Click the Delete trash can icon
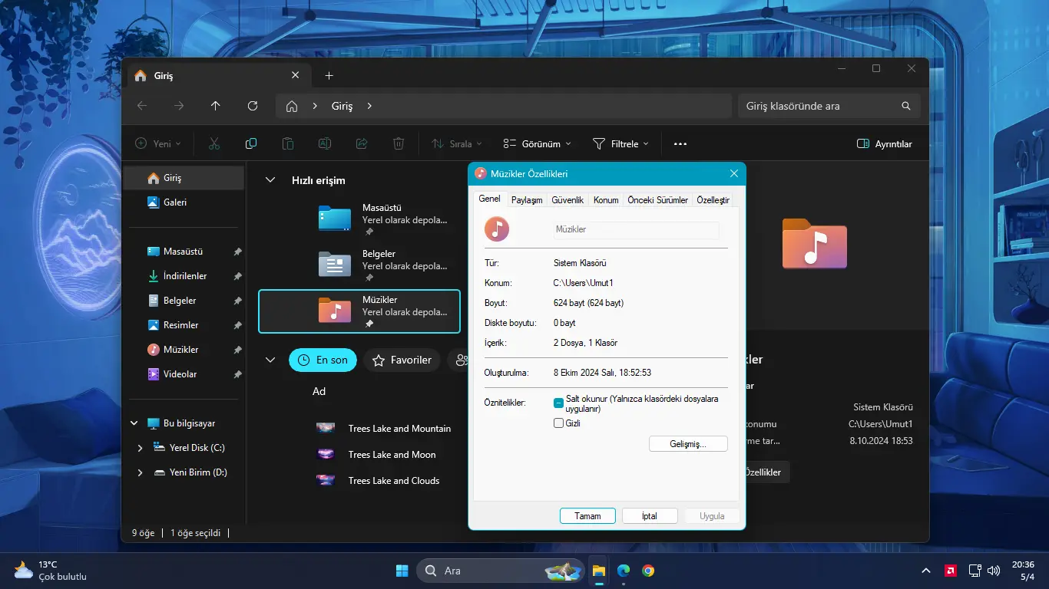 coord(399,143)
